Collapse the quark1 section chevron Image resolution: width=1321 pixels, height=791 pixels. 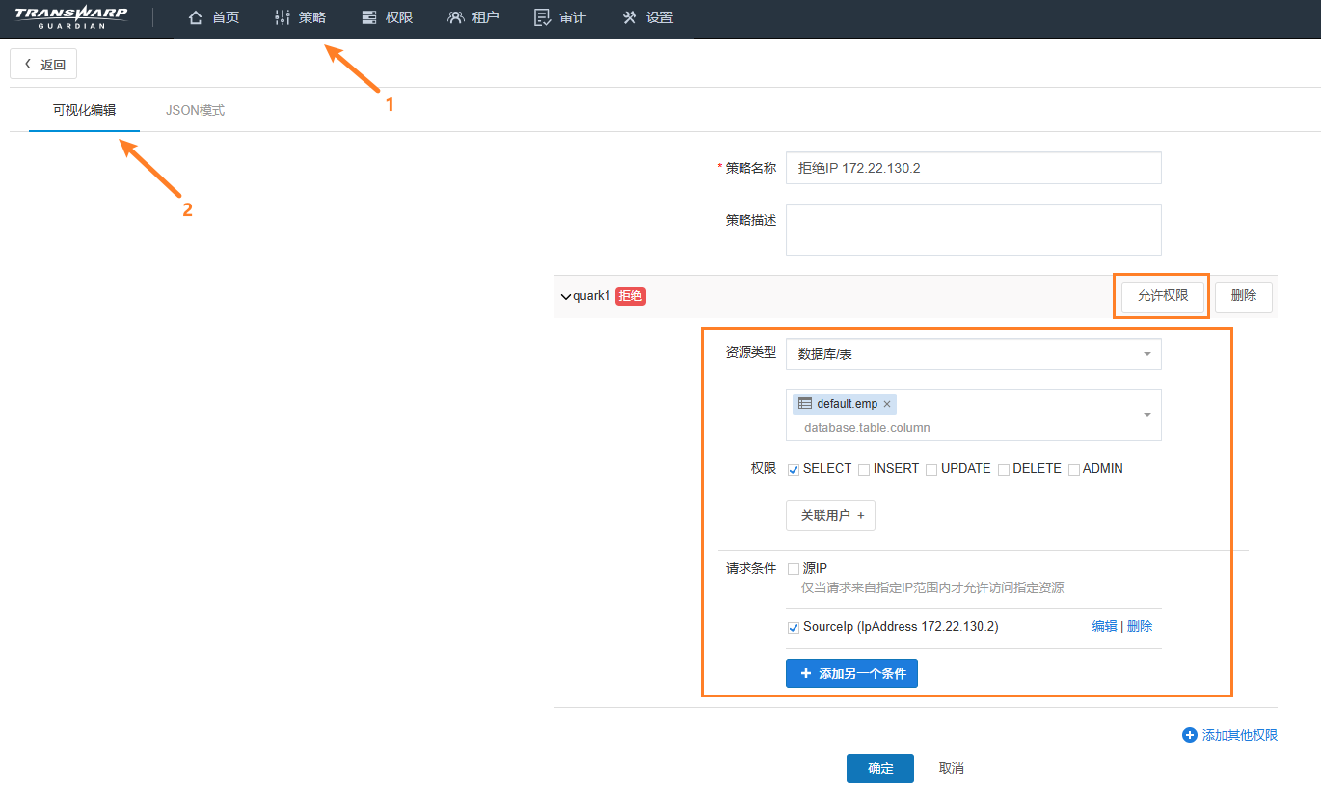click(x=565, y=297)
